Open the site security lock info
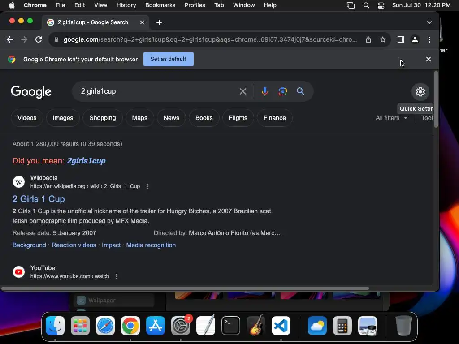The height and width of the screenshot is (344, 459). (56, 39)
